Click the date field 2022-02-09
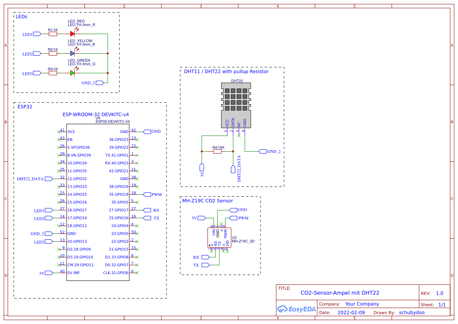458x324 pixels. click(x=351, y=313)
